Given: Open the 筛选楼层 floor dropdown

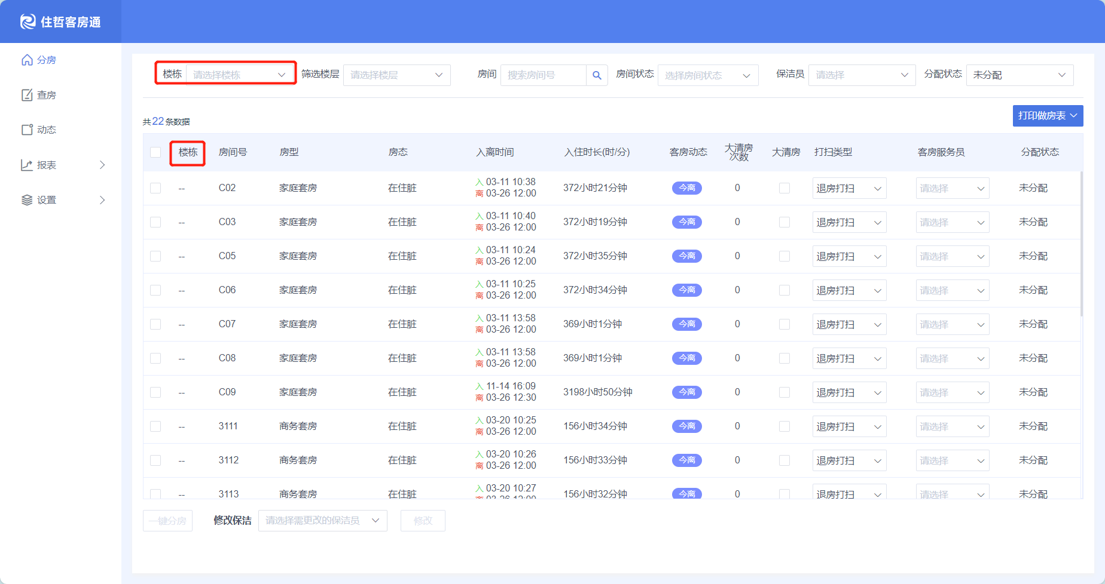Looking at the screenshot, I should pos(397,75).
